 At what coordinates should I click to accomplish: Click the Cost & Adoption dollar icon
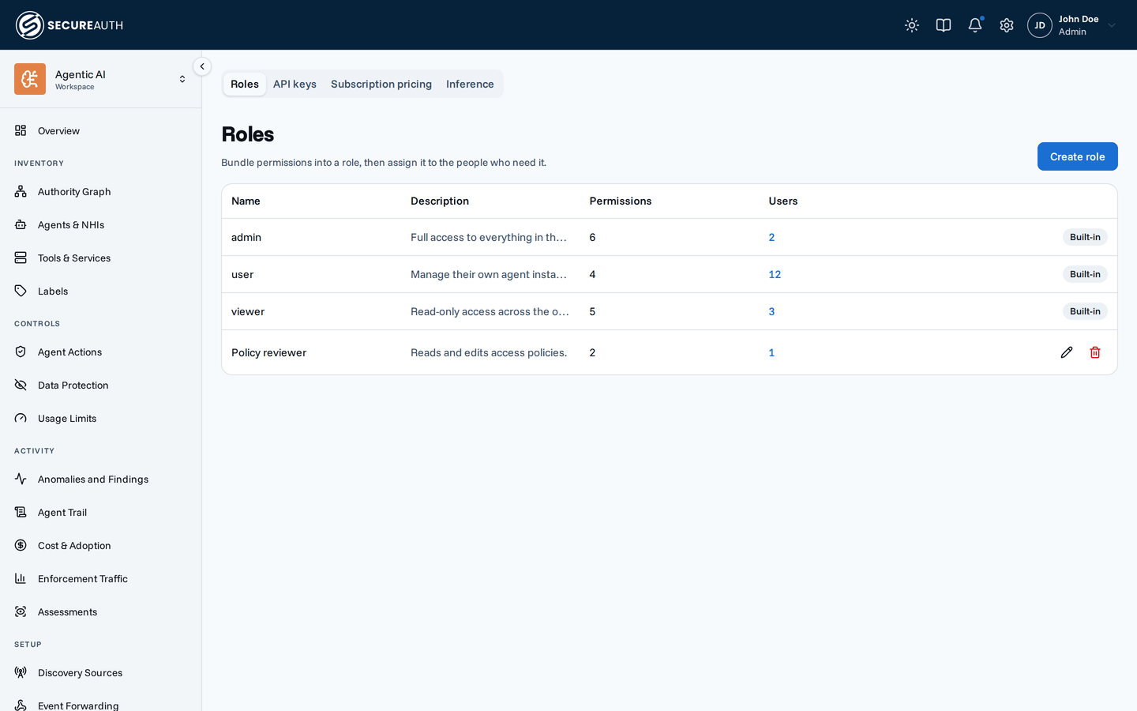(21, 545)
